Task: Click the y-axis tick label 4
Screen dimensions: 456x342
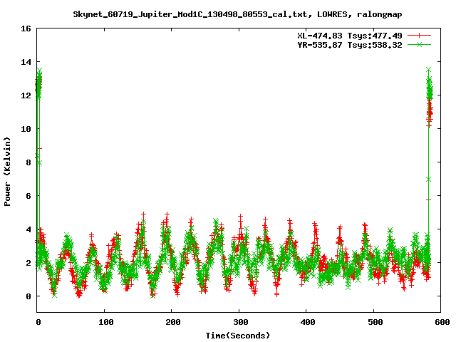Action: (28, 229)
